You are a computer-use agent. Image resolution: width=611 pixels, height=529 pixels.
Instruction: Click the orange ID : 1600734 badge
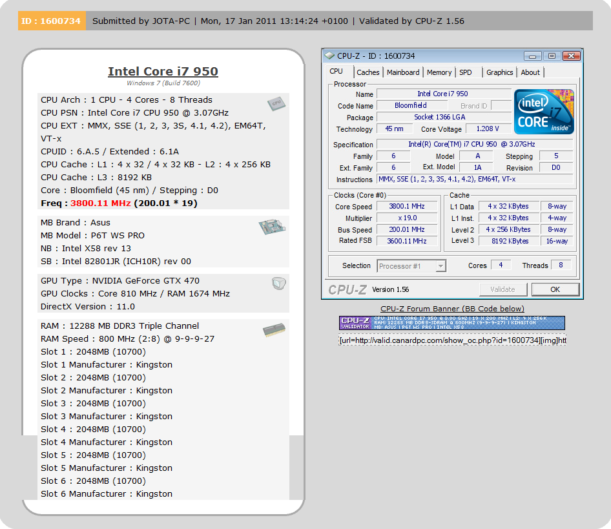click(52, 21)
